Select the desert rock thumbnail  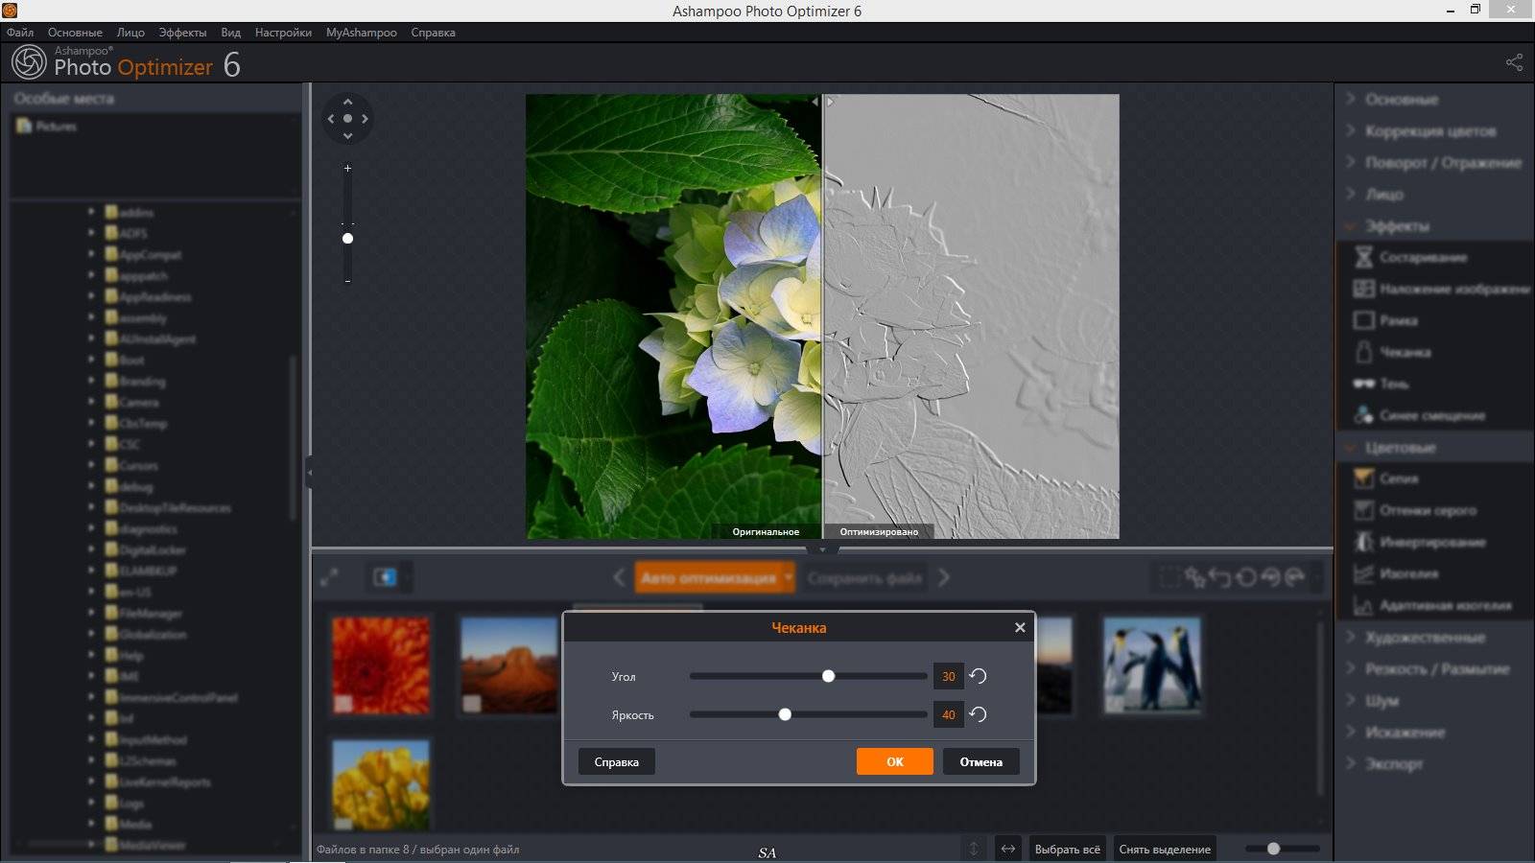[508, 665]
